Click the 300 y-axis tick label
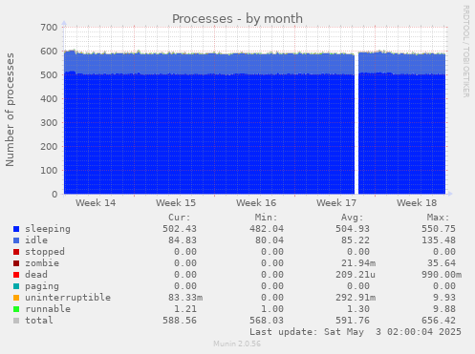This screenshot has width=475, height=354. 49,123
